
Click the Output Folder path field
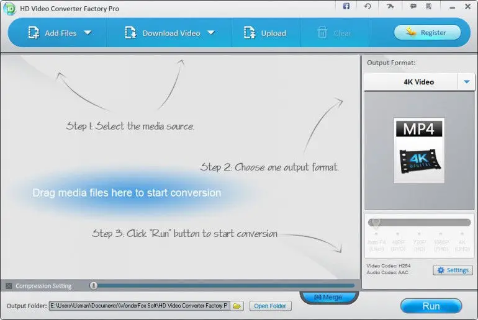coord(139,305)
